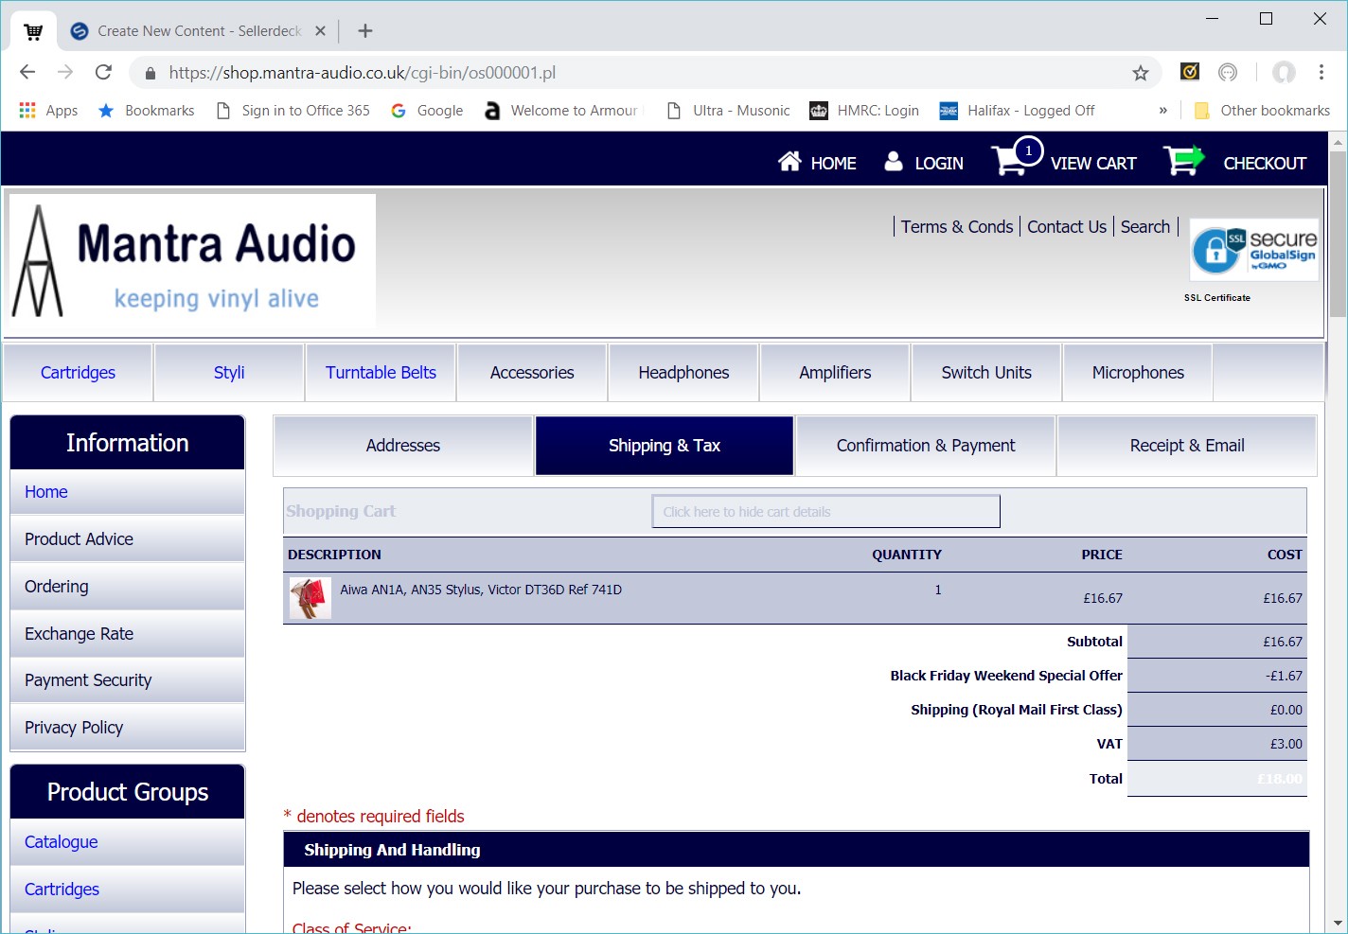This screenshot has width=1348, height=934.
Task: Open the Headphones category tab
Action: (x=683, y=373)
